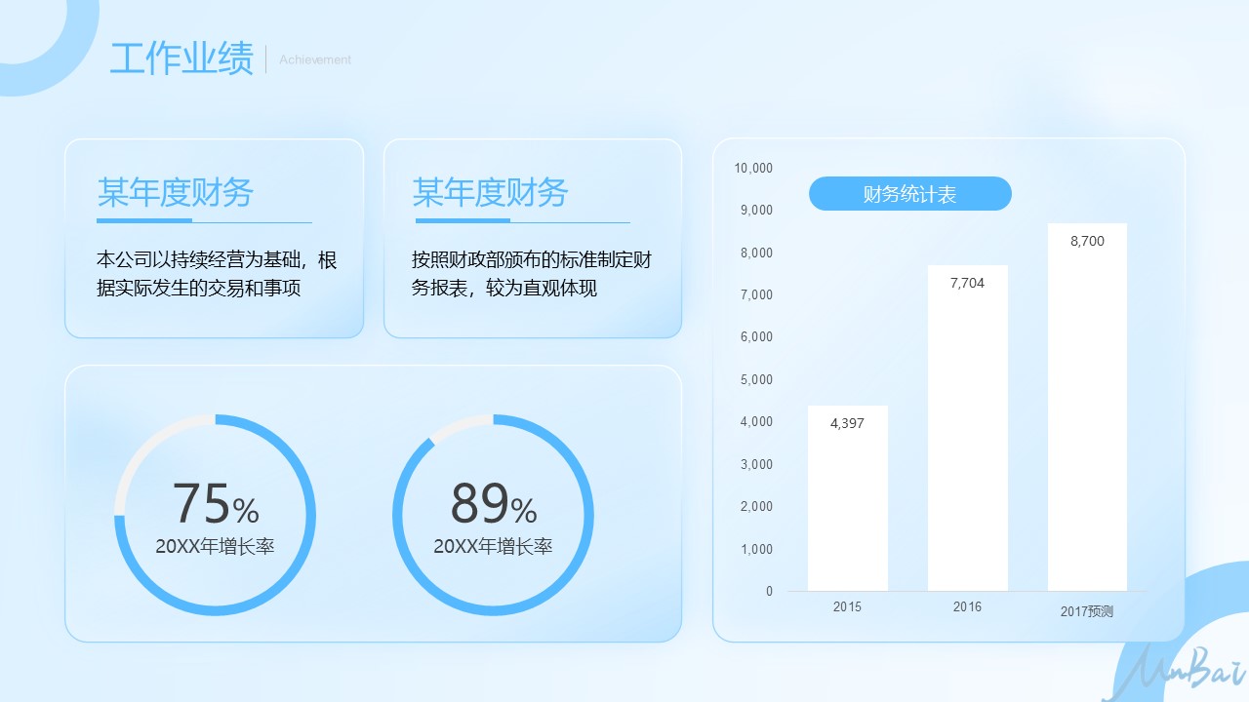This screenshot has height=702, width=1249.
Task: Click the 1,000 y-axis label
Action: pos(756,549)
